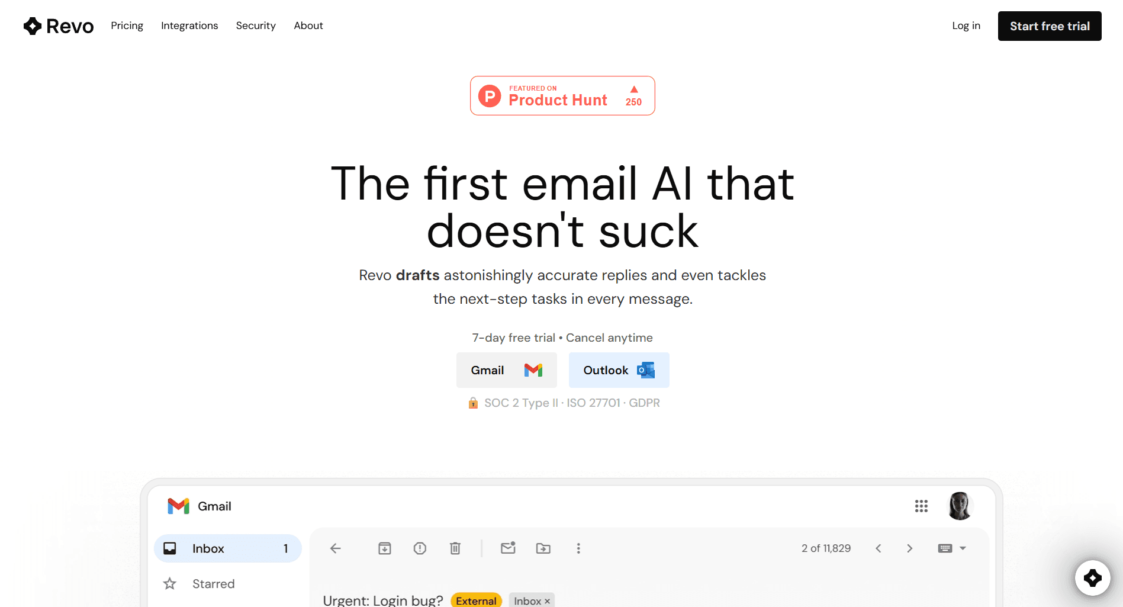Open the keyboard input tools dropdown arrow
The width and height of the screenshot is (1123, 607).
click(x=963, y=548)
